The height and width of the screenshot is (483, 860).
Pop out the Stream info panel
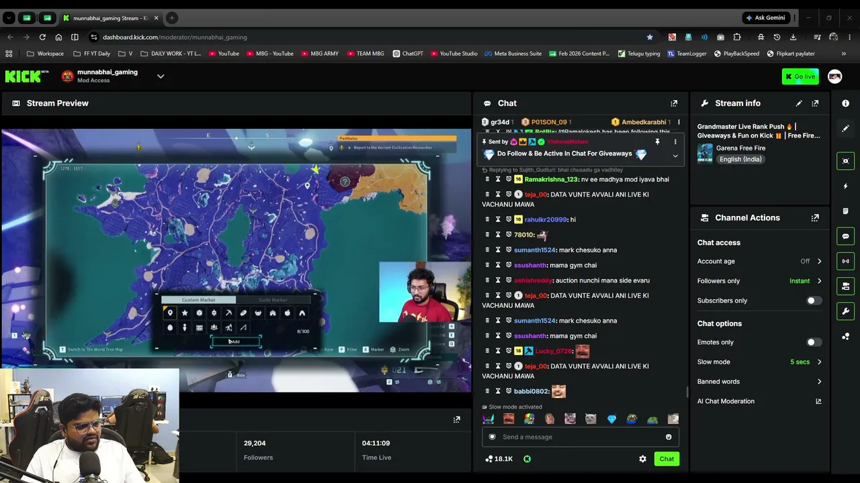coord(815,103)
